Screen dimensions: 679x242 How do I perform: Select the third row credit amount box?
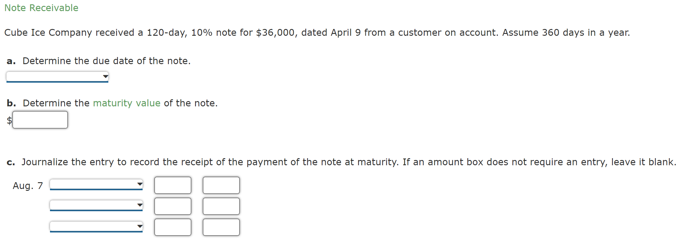221,227
